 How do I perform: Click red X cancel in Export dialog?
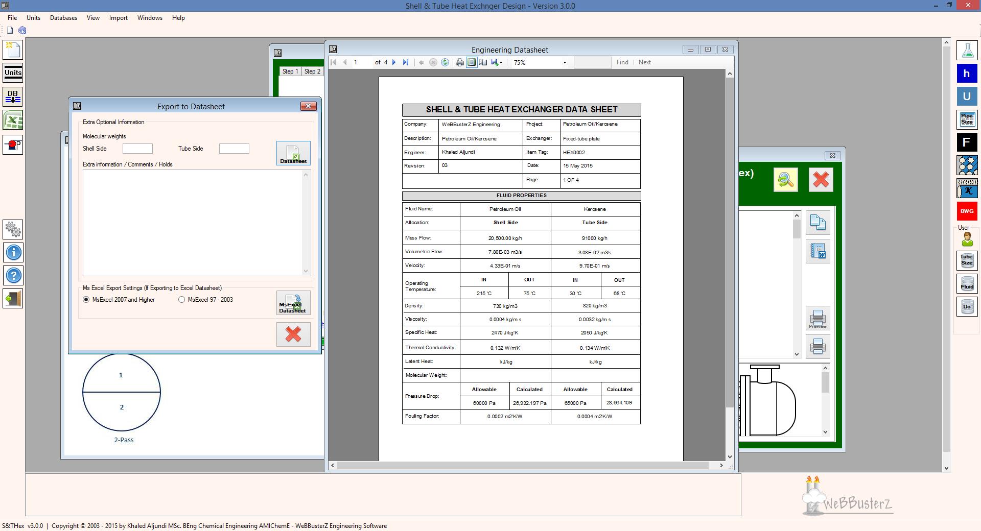point(293,334)
